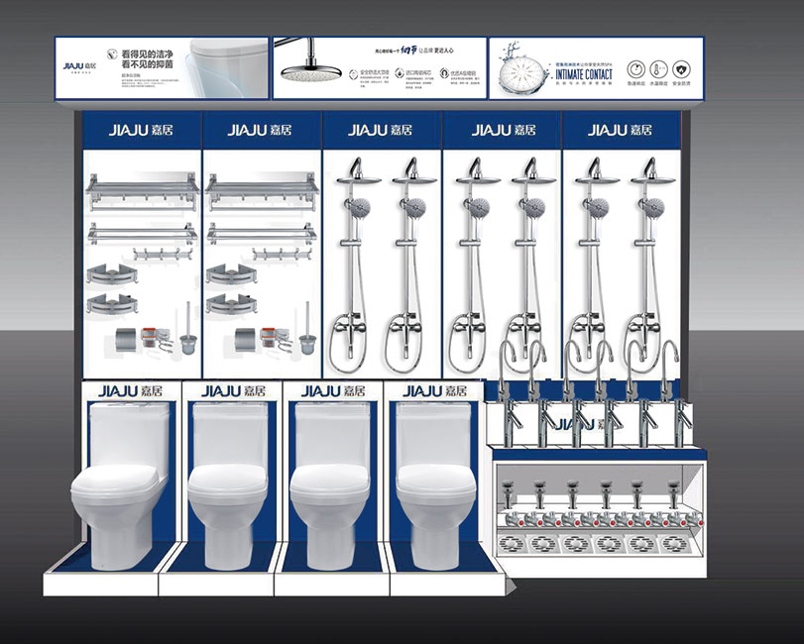This screenshot has height=644, width=804.
Task: Click the open cabinet holding floor drains
Action: click(599, 512)
